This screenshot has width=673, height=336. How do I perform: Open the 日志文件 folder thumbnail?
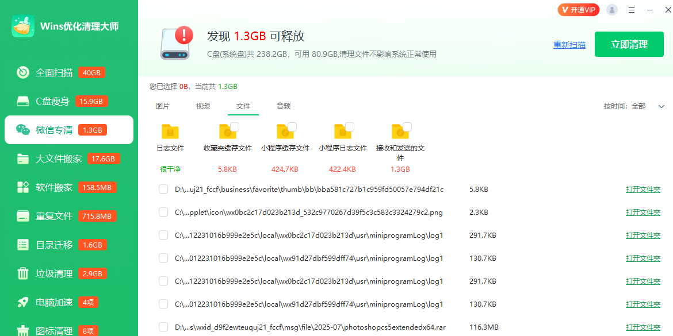[x=170, y=132]
